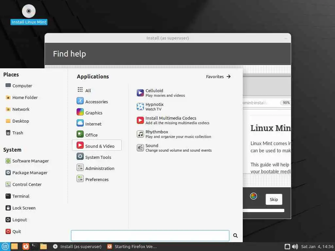Open the Celluloid video player icon

pos(140,93)
